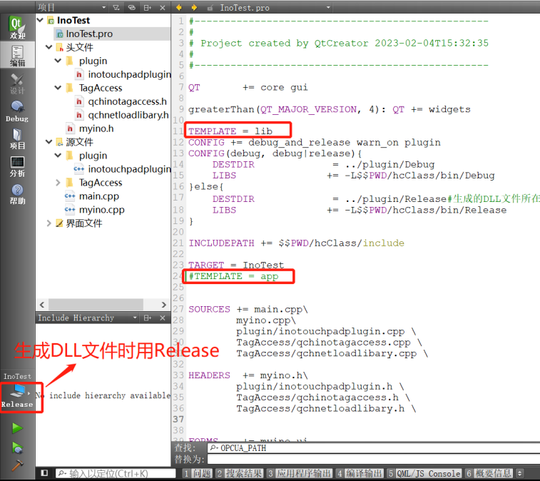The height and width of the screenshot is (481, 540).
Task: Click the green Run button
Action: point(17,427)
